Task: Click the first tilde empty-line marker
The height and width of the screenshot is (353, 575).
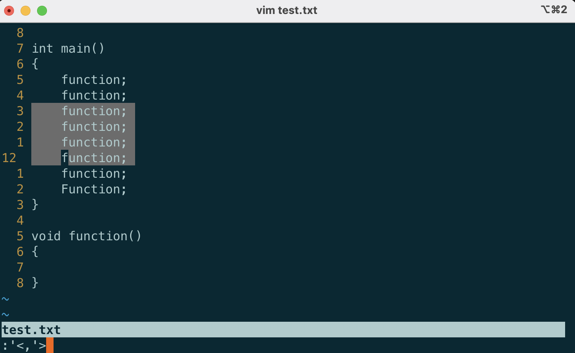Action: [5, 299]
